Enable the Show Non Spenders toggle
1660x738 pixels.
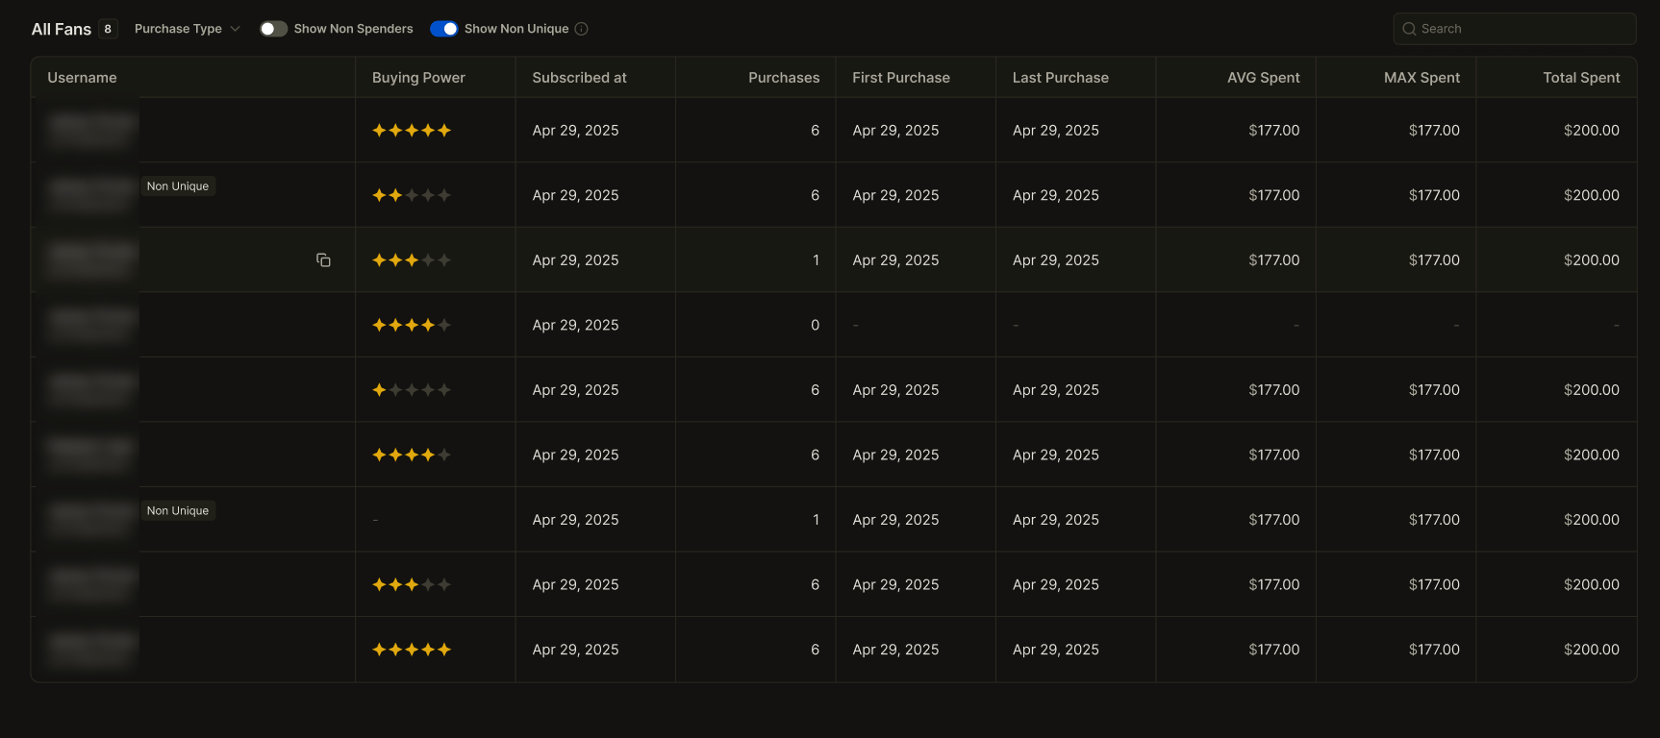point(273,29)
